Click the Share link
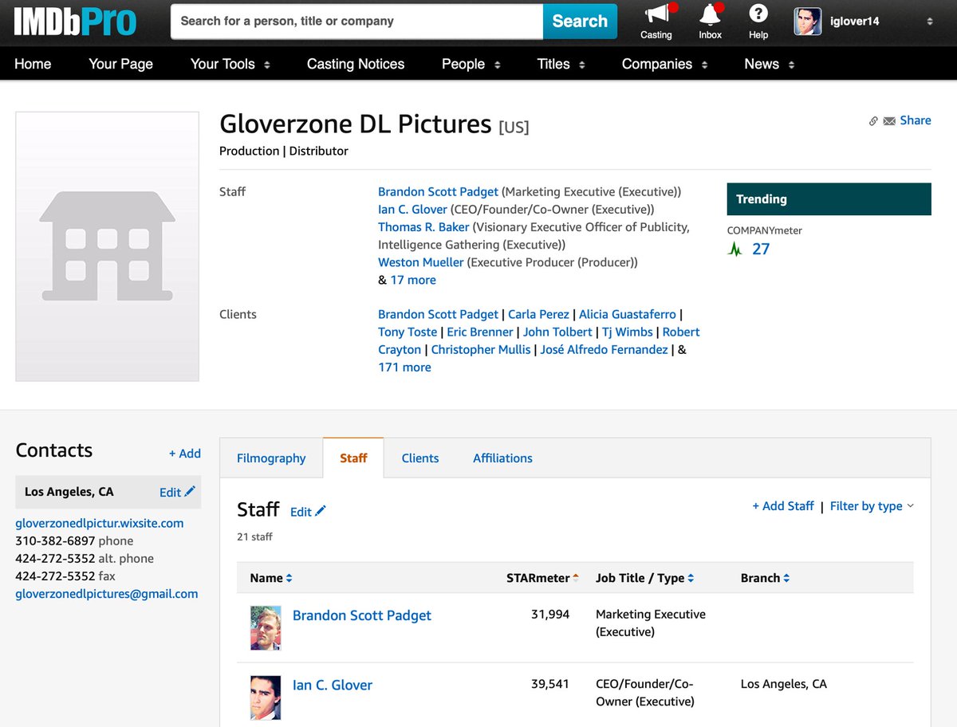This screenshot has width=957, height=727. tap(916, 120)
